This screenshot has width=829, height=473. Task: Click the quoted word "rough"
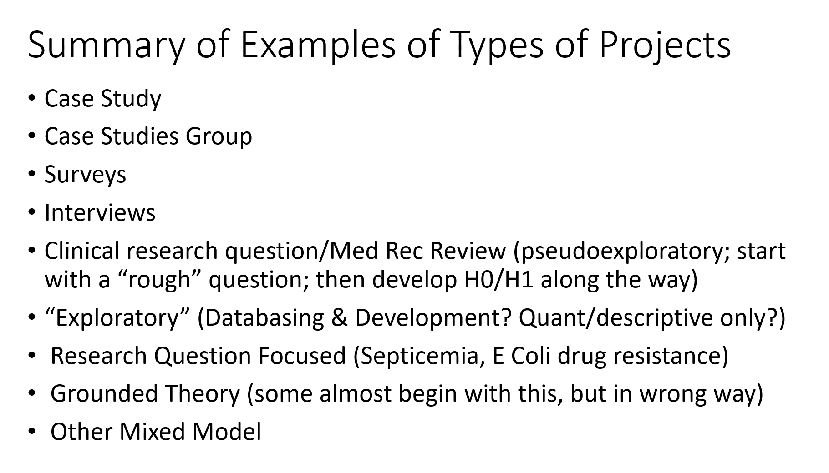(x=159, y=279)
